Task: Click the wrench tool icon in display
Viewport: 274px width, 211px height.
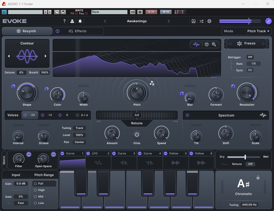Action: click(x=214, y=44)
